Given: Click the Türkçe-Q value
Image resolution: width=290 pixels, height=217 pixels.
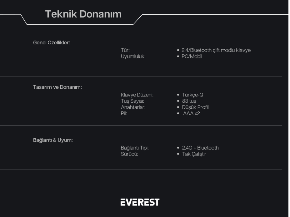Looking at the screenshot, I should [x=192, y=95].
